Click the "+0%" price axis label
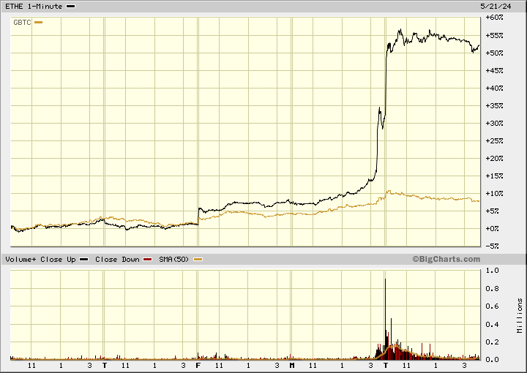Image resolution: width=527 pixels, height=373 pixels. [x=493, y=229]
